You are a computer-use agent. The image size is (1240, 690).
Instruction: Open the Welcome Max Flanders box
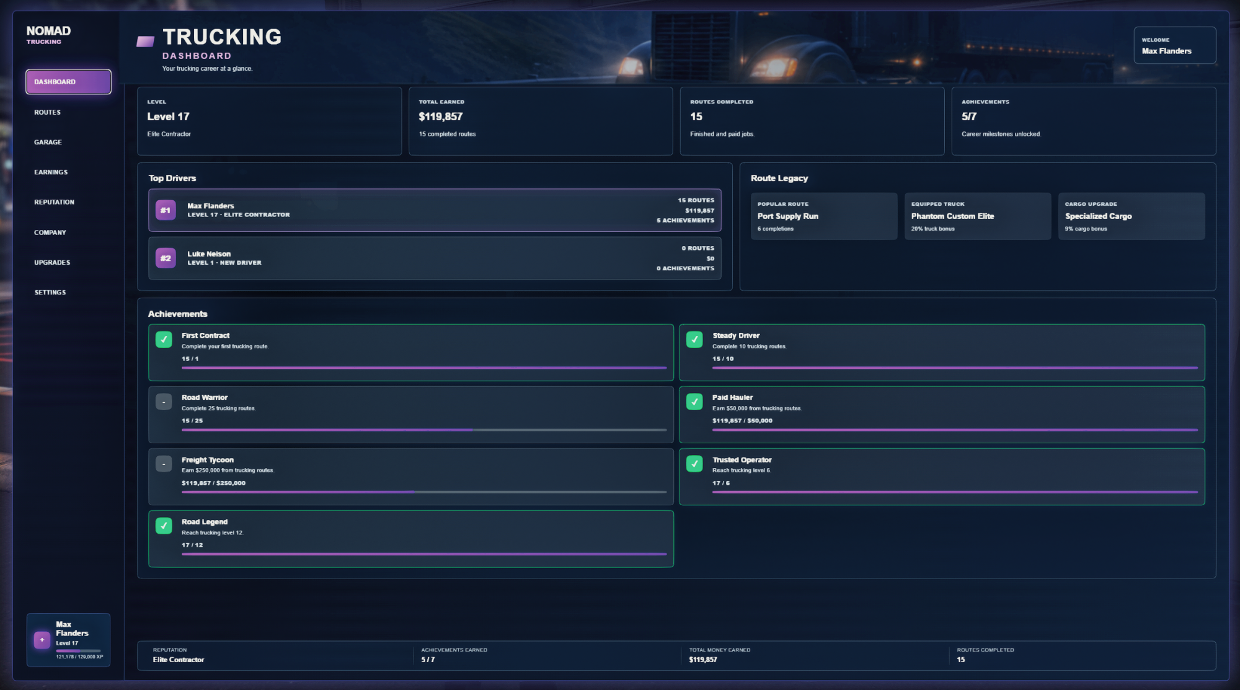pyautogui.click(x=1174, y=45)
